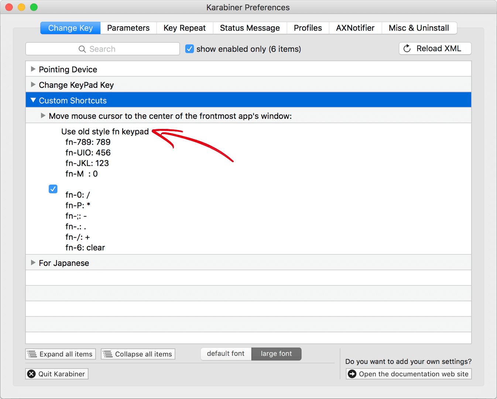Viewport: 497px width, 399px height.
Task: Click the Reload XML button
Action: 435,48
